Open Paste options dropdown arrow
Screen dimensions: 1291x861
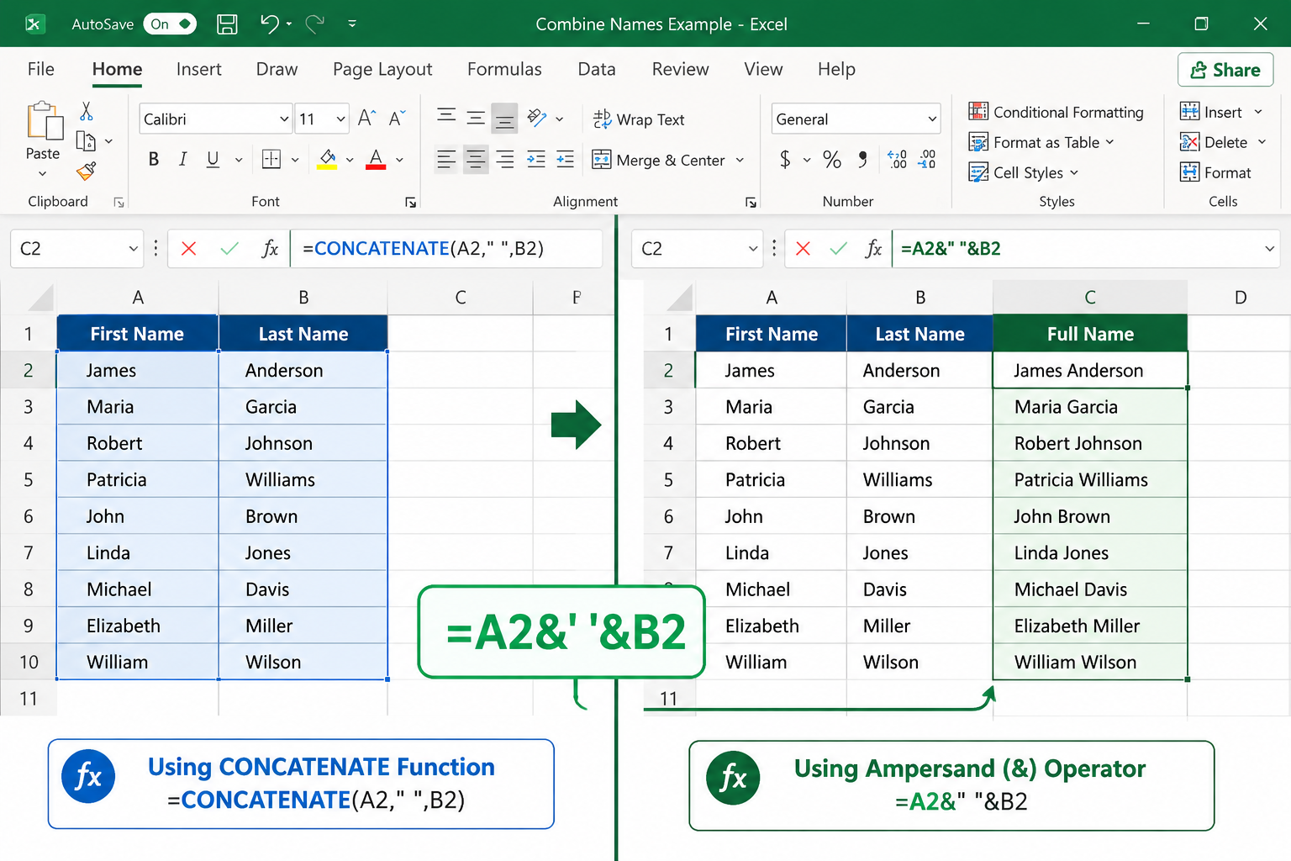pos(43,173)
